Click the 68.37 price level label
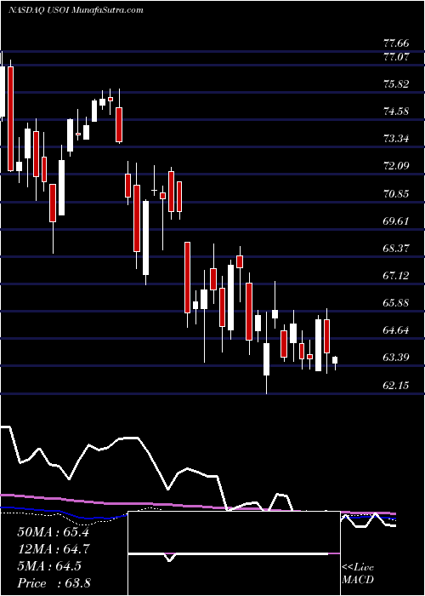This screenshot has width=425, height=596. (396, 249)
